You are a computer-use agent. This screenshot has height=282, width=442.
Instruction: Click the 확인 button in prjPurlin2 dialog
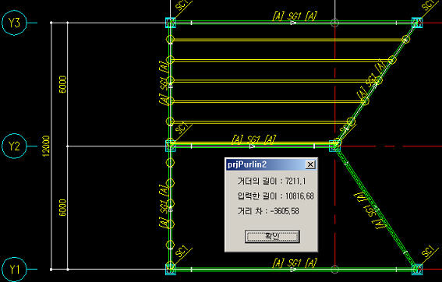pos(272,236)
